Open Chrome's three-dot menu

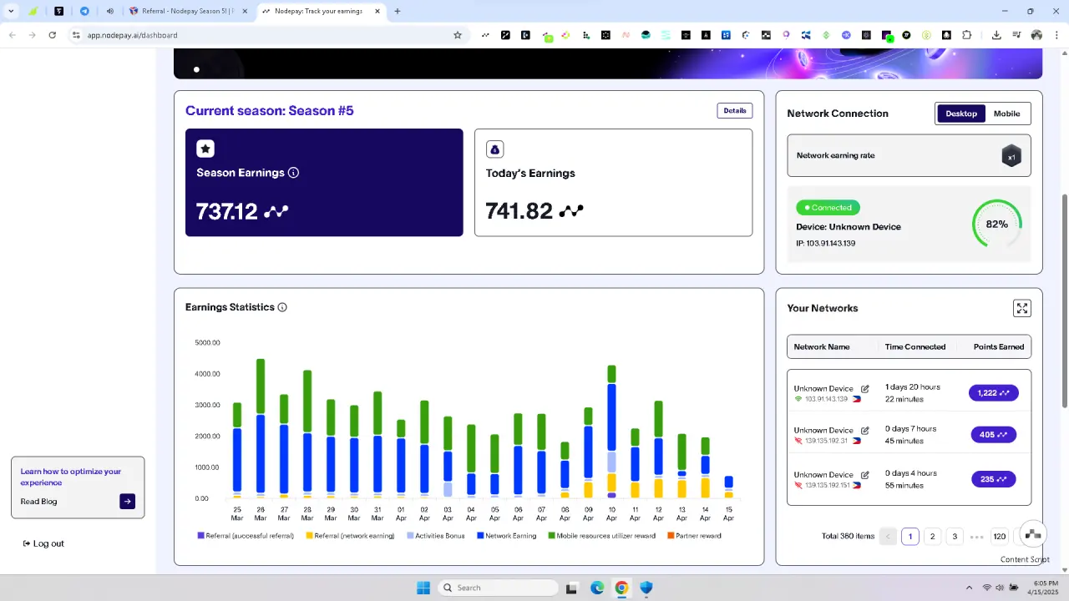[x=1056, y=35]
